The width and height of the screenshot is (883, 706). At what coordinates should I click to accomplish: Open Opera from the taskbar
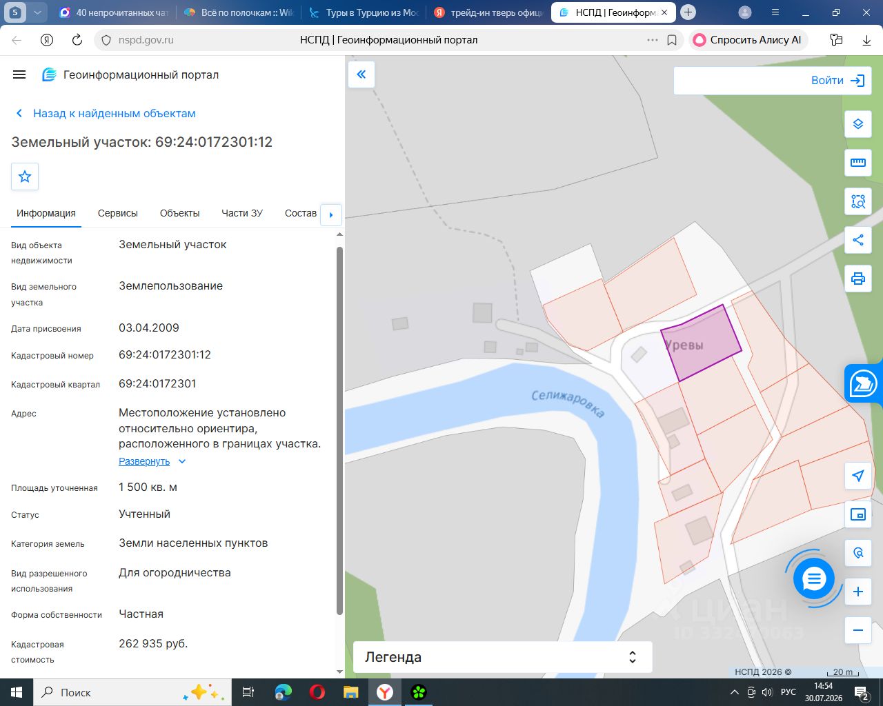pyautogui.click(x=317, y=692)
